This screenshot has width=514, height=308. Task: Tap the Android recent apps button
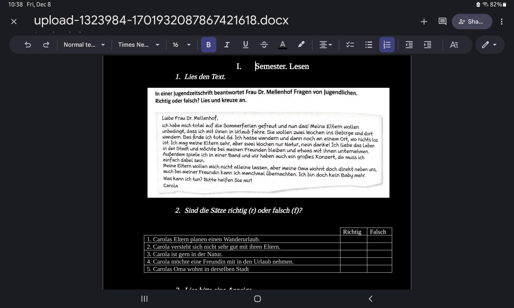pyautogui.click(x=144, y=299)
